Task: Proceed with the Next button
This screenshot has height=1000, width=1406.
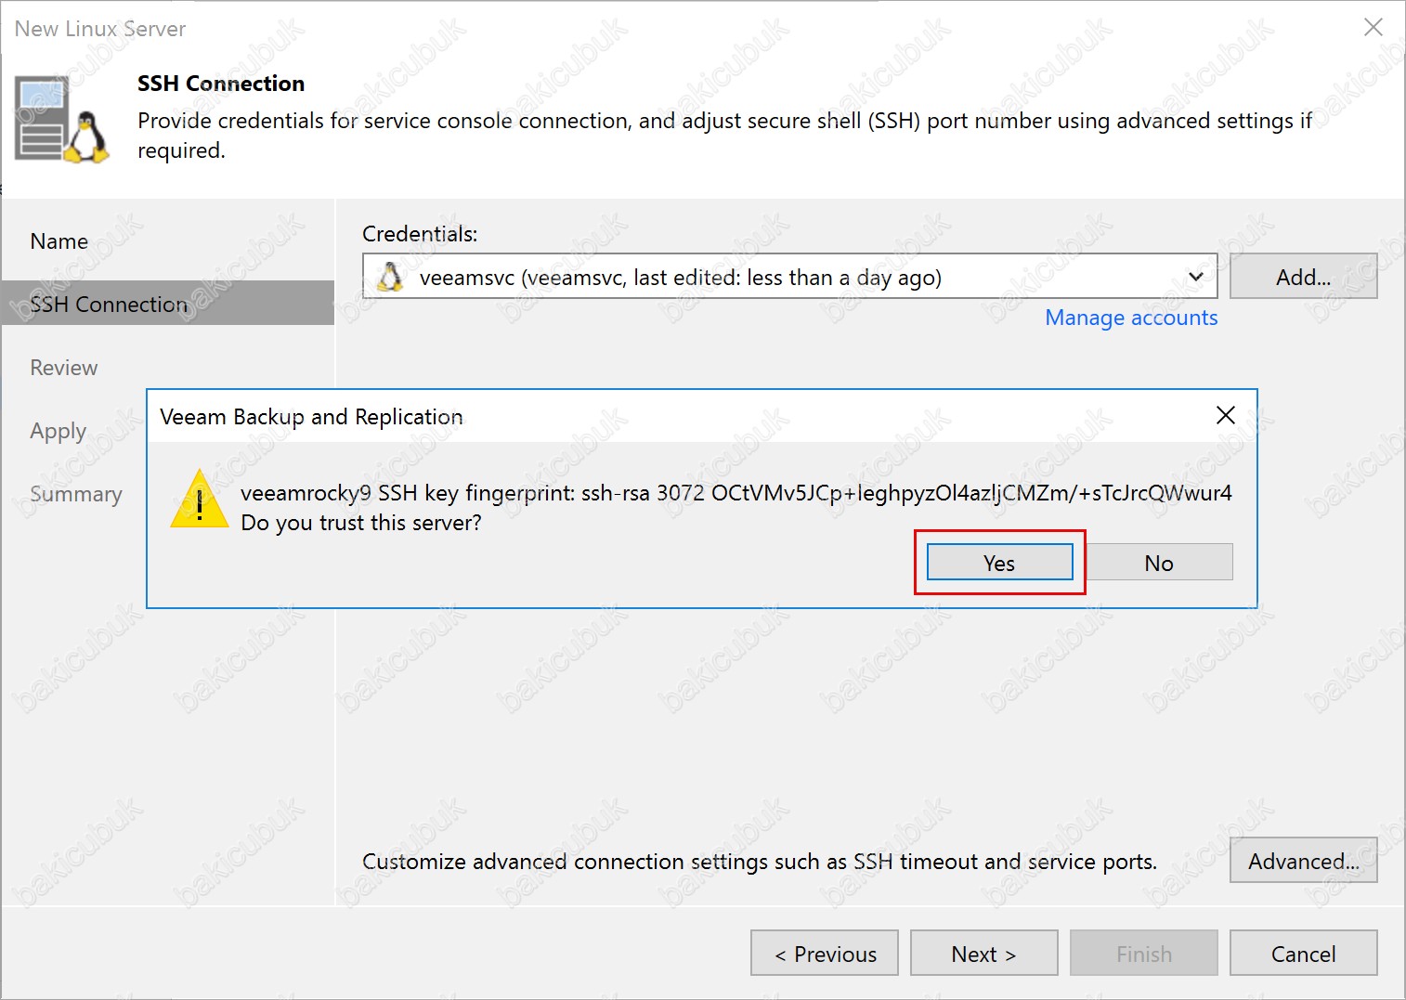Action: 984,954
